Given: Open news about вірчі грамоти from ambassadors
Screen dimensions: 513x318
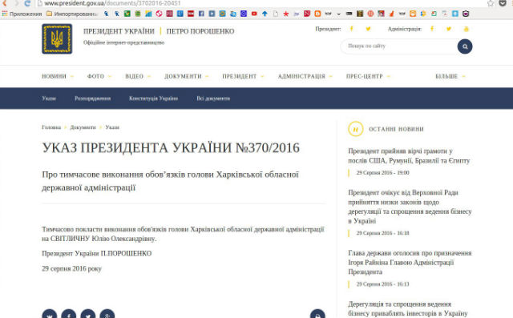Looking at the screenshot, I should click(409, 156).
